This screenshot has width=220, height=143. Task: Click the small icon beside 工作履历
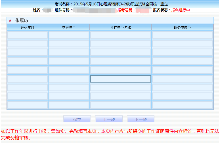(x=10, y=21)
